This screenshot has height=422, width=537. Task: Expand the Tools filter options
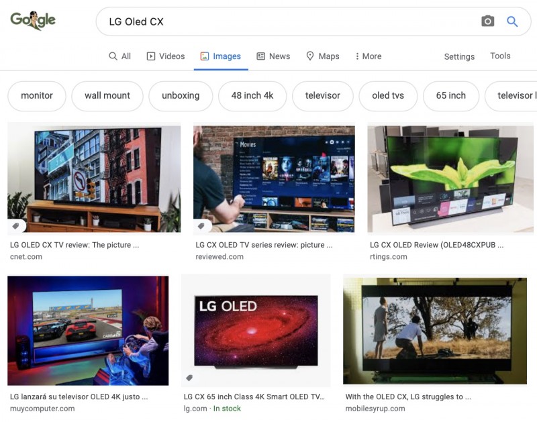(x=500, y=56)
